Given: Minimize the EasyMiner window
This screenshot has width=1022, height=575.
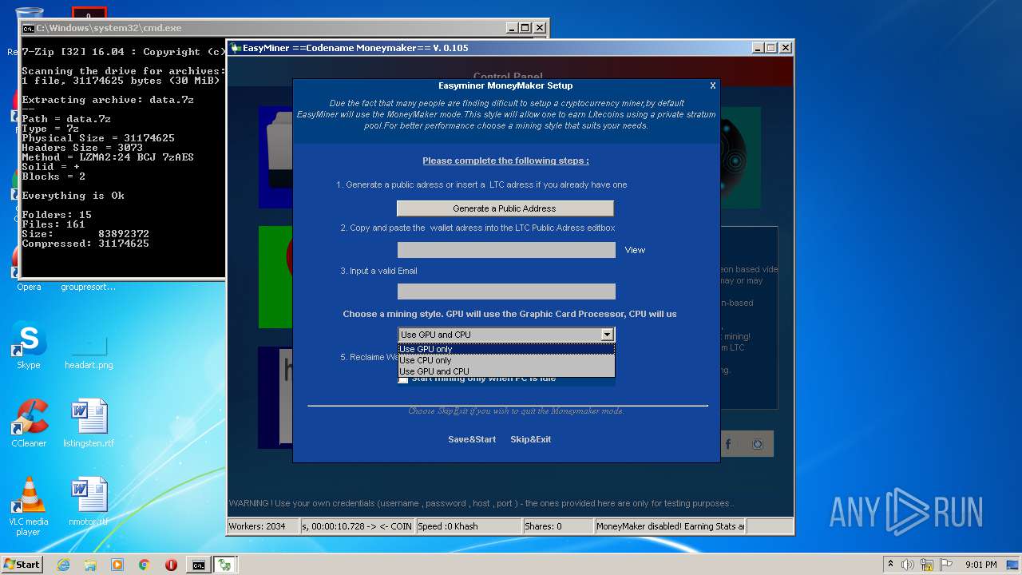Looking at the screenshot, I should (x=757, y=48).
